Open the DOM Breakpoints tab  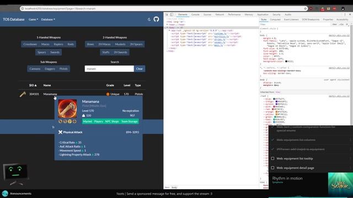click(311, 20)
